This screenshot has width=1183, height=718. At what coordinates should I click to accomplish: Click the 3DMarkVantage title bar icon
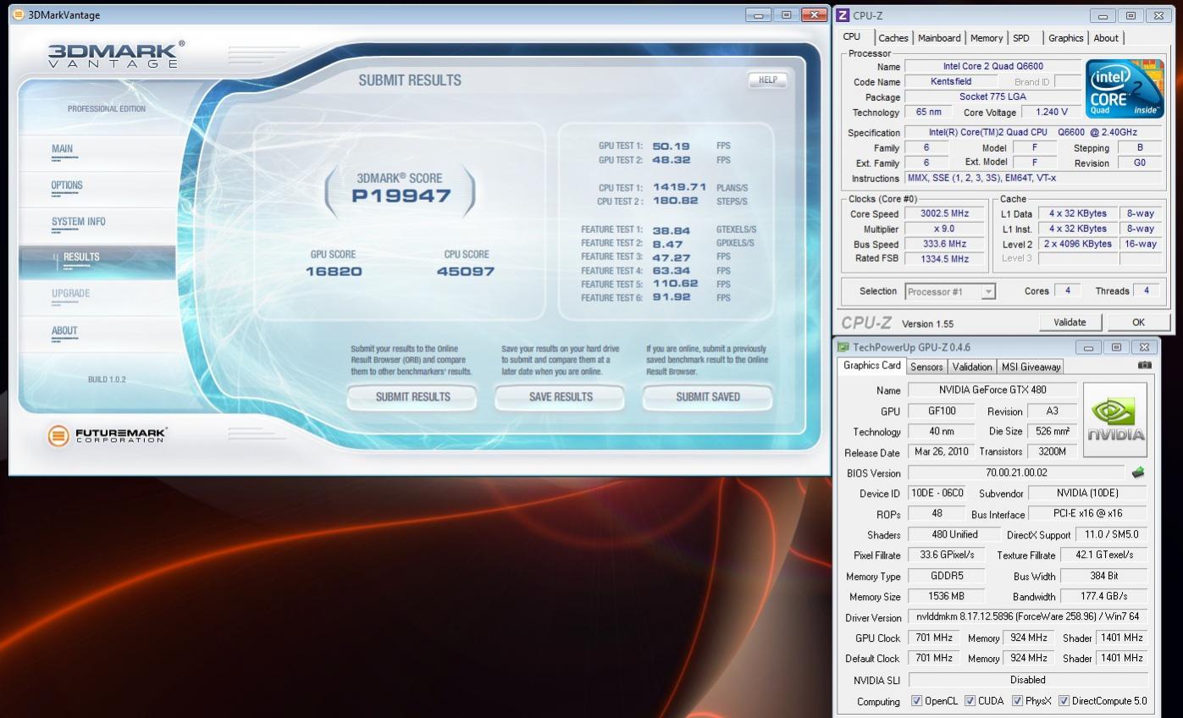tap(18, 14)
